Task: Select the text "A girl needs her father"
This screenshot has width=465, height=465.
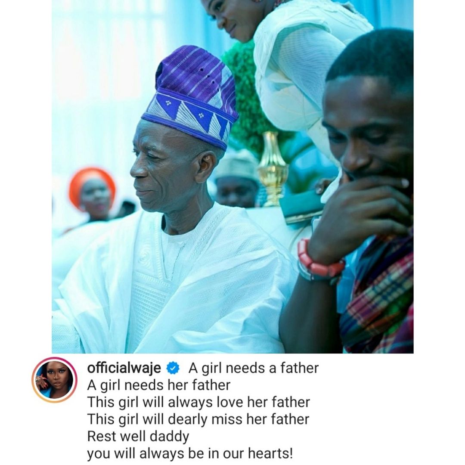Action: click(x=158, y=385)
